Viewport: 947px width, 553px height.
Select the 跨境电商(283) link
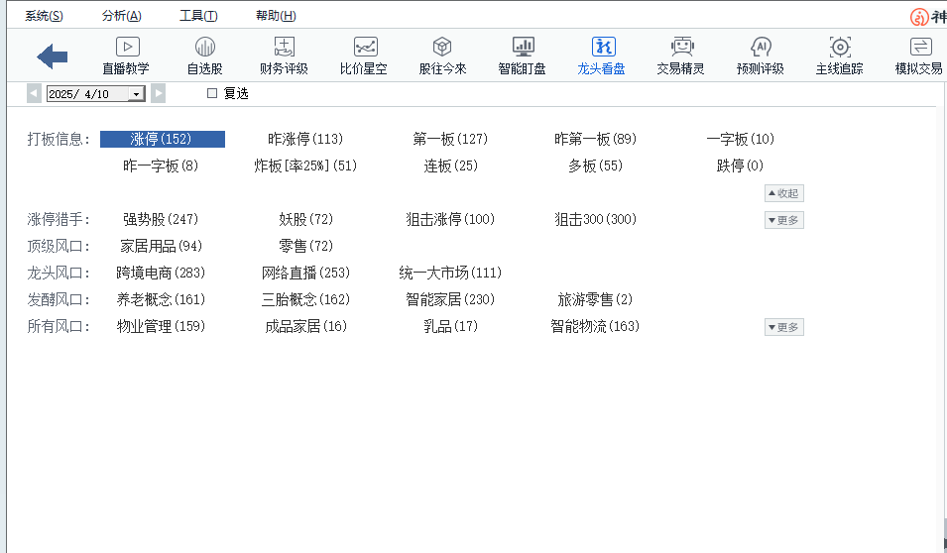161,273
